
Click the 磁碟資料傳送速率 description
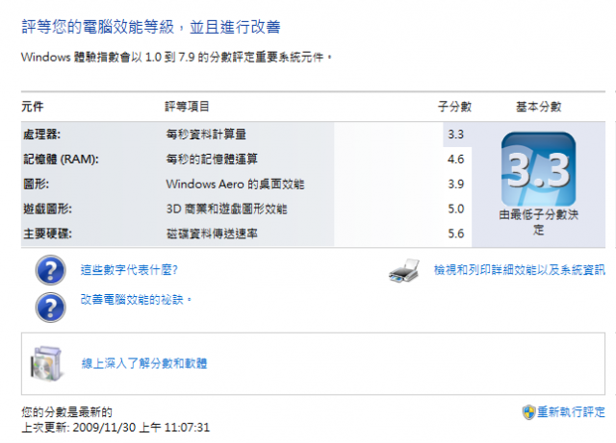tap(212, 234)
